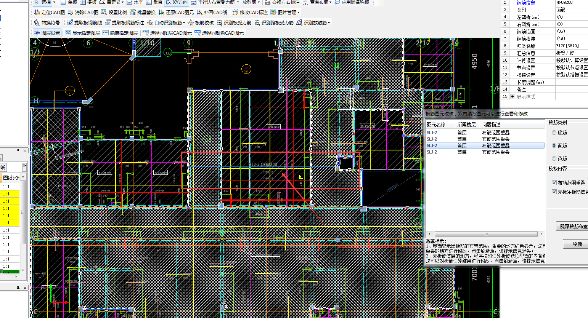Activate the XY方向 tool
Image resolution: width=588 pixels, height=318 pixels.
point(177,2)
